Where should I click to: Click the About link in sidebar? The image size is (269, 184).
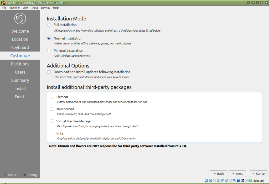point(10,175)
